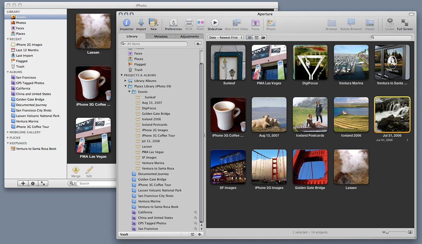Expand the Library Albums folder
This screenshot has width=422, height=244.
(x=126, y=81)
